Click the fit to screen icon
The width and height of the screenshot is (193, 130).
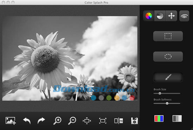[103, 121]
